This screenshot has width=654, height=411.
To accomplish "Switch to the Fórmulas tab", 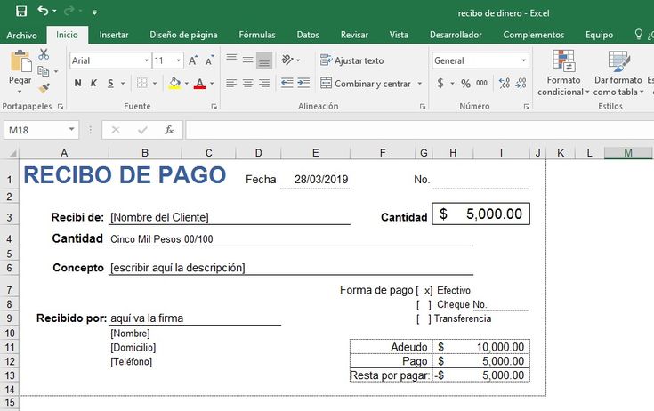I will (x=257, y=35).
